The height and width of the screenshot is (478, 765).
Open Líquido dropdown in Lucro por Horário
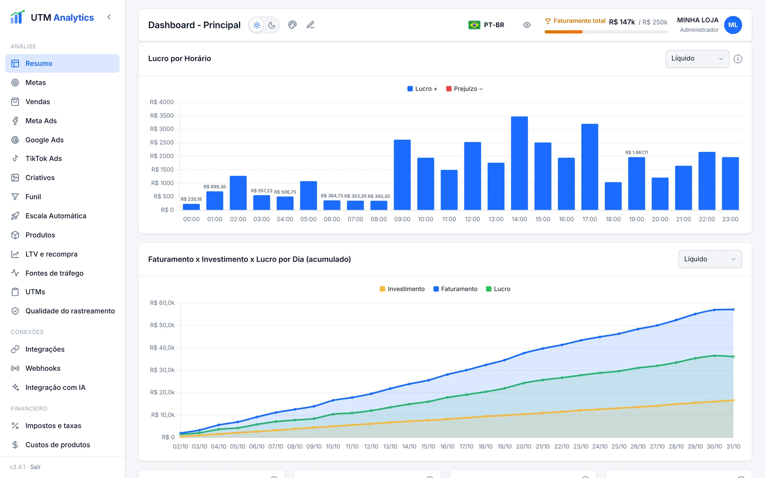click(x=697, y=59)
